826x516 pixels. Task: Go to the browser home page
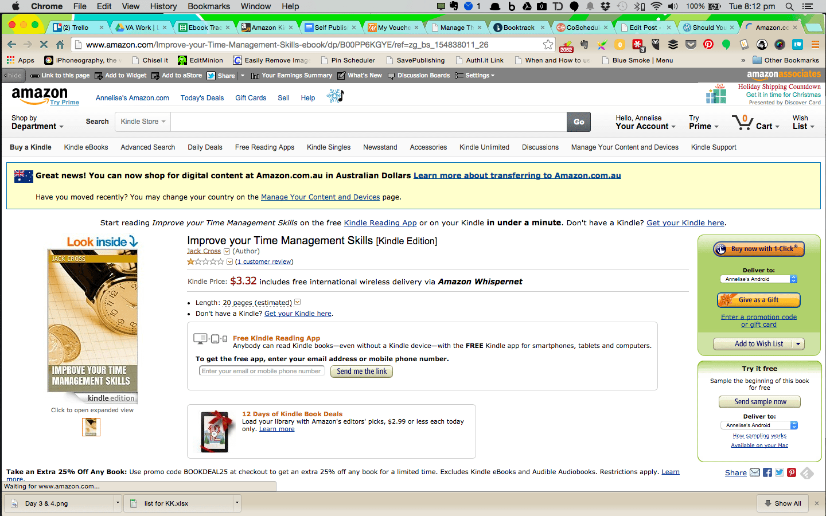60,44
